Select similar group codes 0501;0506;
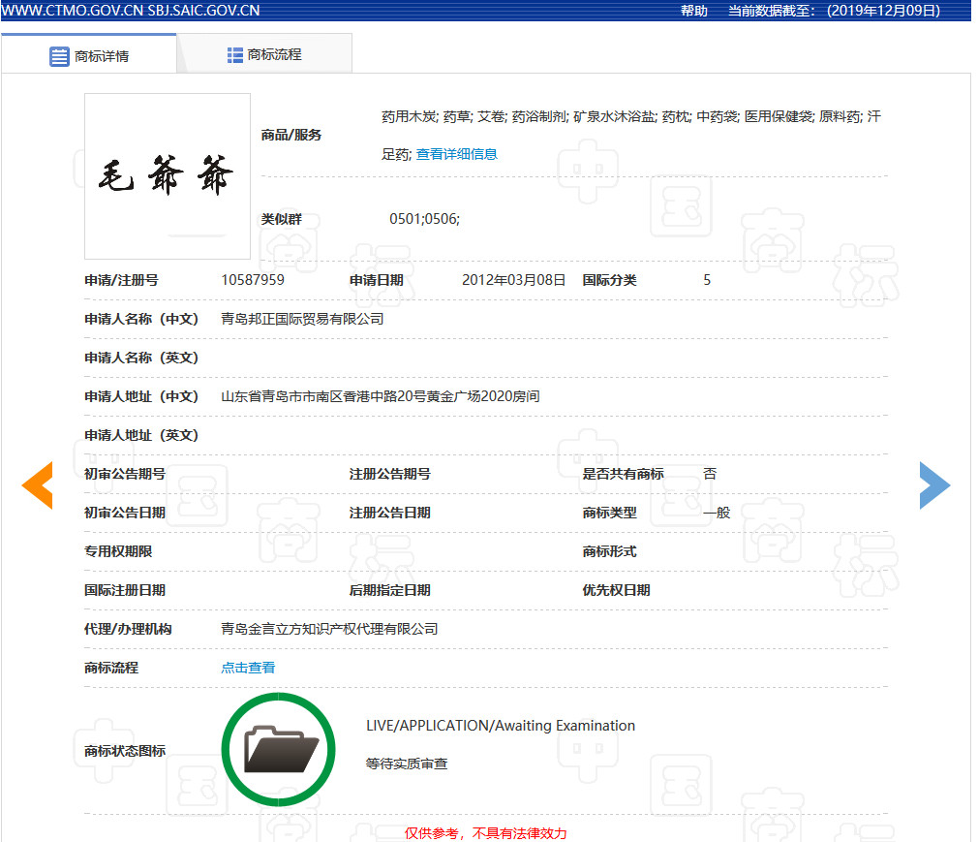Viewport: 978px width, 842px height. pyautogui.click(x=425, y=218)
